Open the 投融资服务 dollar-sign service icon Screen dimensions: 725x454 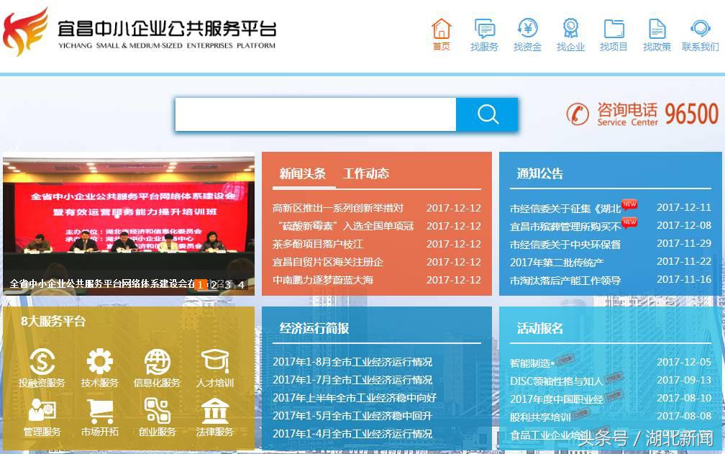point(42,368)
